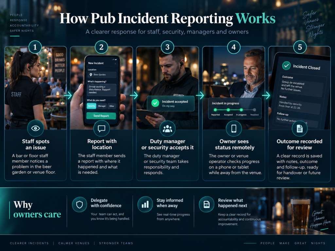The width and height of the screenshot is (335, 251).
Task: Click STRONGER TEAMS in the footer
Action: pyautogui.click(x=116, y=243)
